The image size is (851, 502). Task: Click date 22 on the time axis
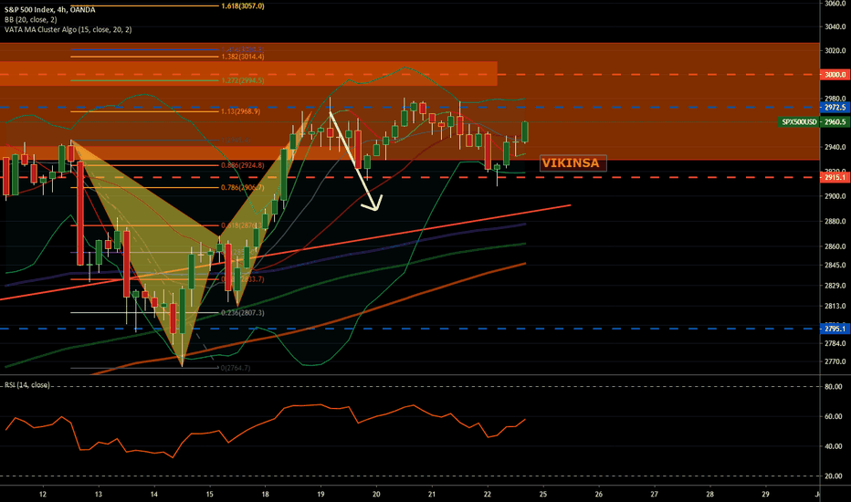(488, 495)
